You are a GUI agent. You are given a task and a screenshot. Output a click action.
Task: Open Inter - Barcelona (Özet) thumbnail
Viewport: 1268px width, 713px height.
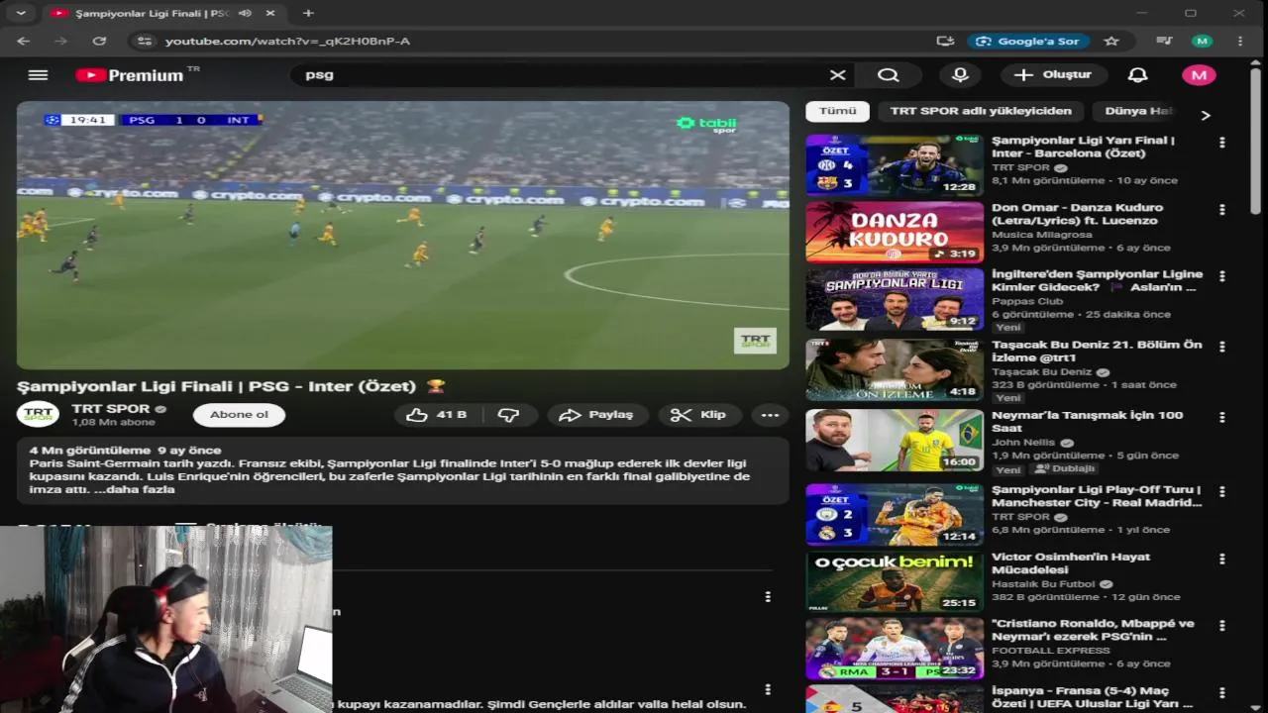pyautogui.click(x=895, y=165)
